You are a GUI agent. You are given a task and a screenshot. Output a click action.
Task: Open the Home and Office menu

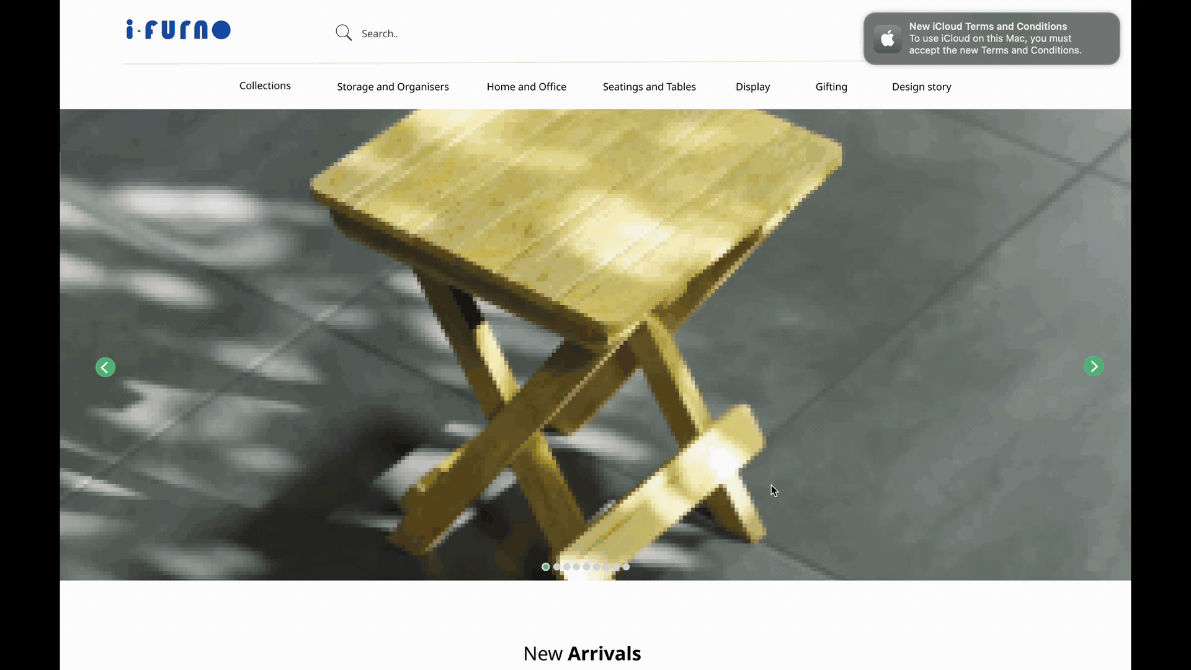coord(527,87)
